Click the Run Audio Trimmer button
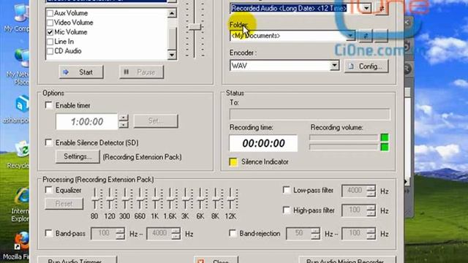The width and height of the screenshot is (468, 263). [x=78, y=260]
